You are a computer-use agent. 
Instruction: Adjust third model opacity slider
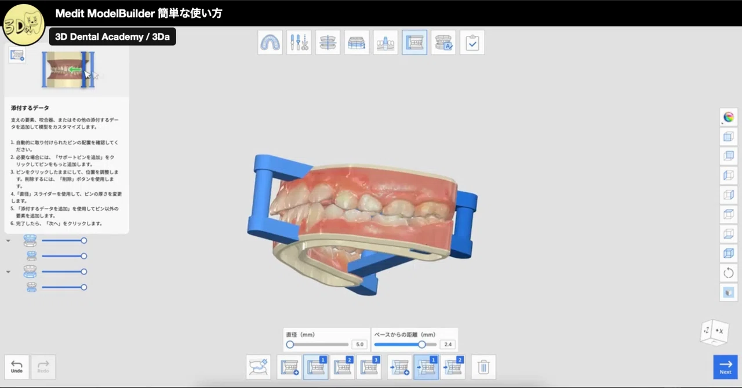click(64, 272)
